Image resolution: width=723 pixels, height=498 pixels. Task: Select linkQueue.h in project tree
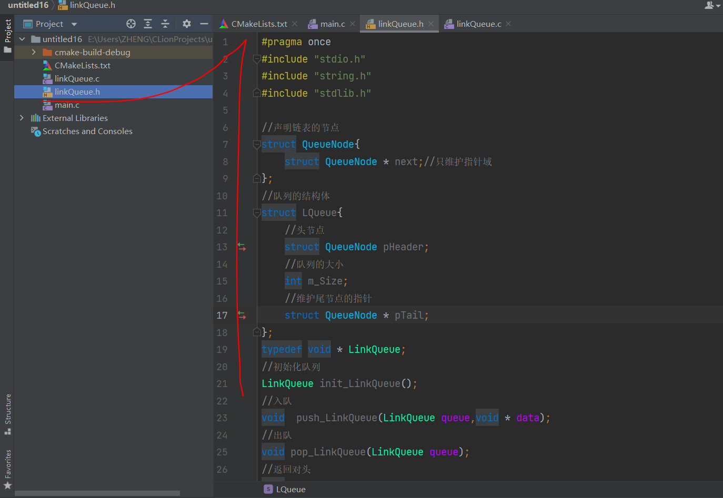113,92
